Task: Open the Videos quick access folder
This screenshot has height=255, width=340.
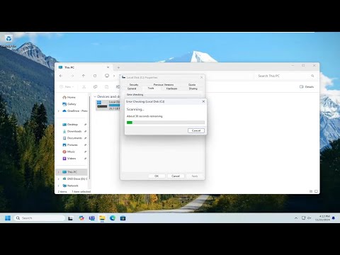Action: 69,159
